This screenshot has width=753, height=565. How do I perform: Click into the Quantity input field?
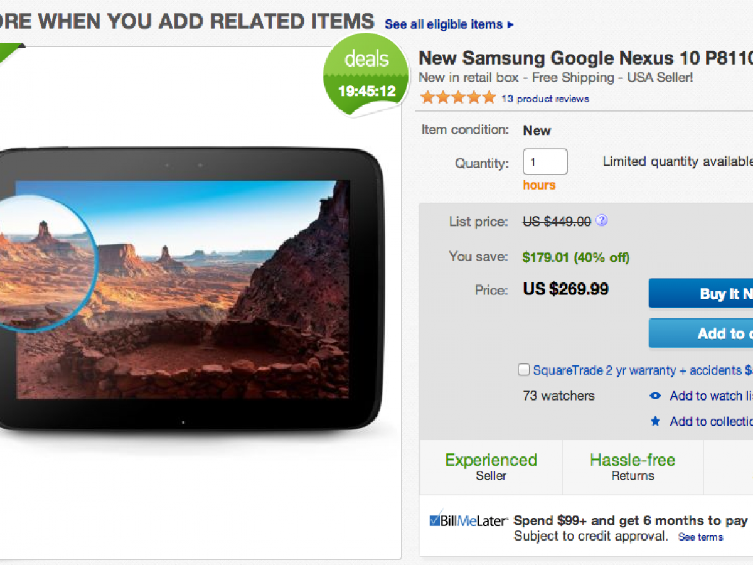pos(545,162)
